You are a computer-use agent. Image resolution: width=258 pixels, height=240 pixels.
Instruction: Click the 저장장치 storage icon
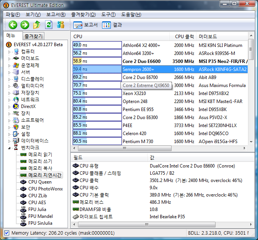(x=16, y=93)
